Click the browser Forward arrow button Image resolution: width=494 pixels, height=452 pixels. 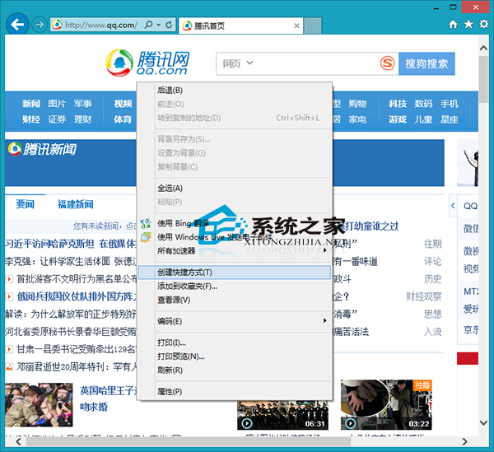point(40,24)
